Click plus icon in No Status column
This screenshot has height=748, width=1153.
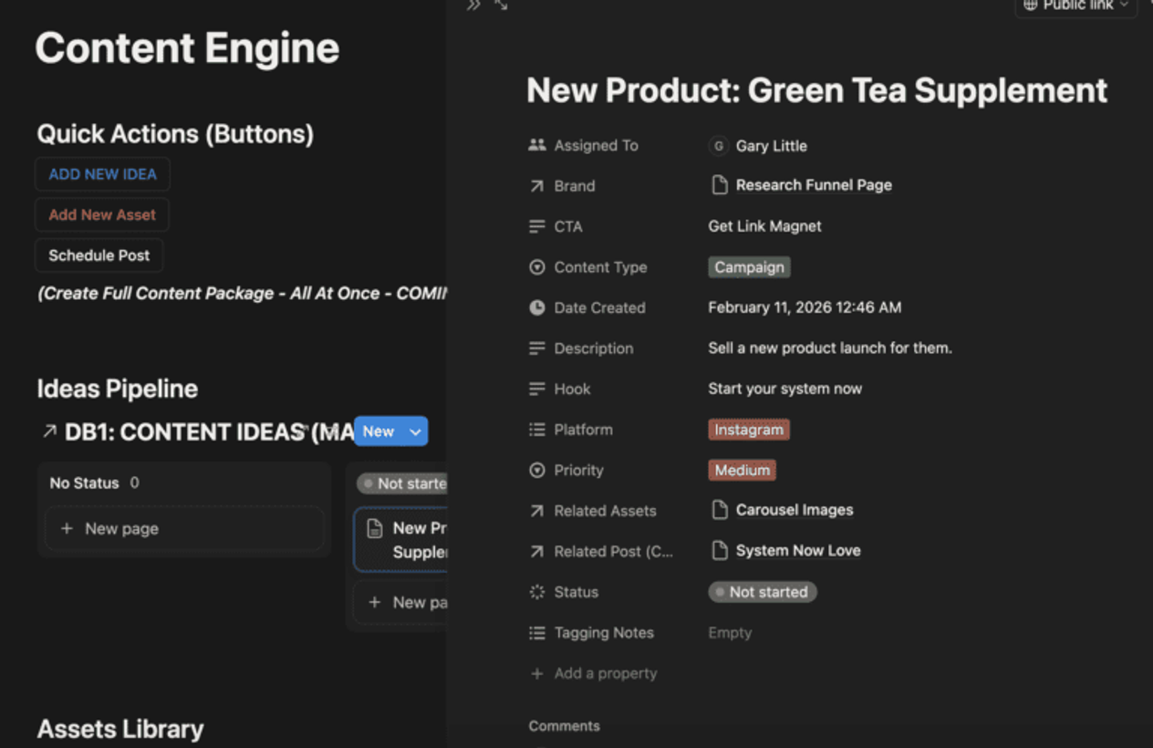click(x=67, y=528)
